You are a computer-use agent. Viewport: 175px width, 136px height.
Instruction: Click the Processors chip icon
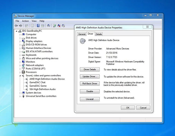pyautogui.click(x=23, y=72)
